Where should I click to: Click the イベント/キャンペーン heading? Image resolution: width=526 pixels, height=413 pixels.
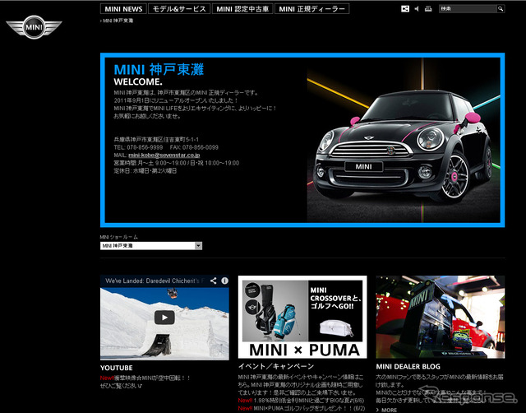coord(276,366)
